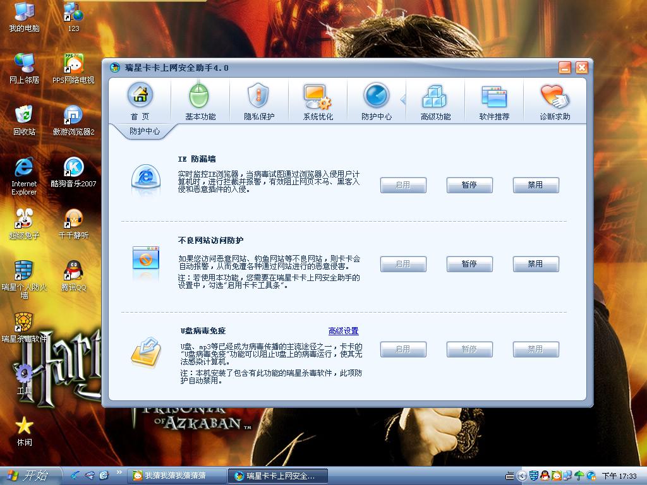Viewport: 647px width, 485px height.
Task: Click the IE 防漏墙 heading text
Action: (x=197, y=159)
